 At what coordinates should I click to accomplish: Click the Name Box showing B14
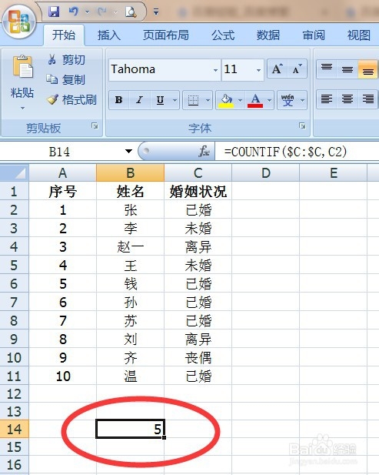[x=60, y=151]
